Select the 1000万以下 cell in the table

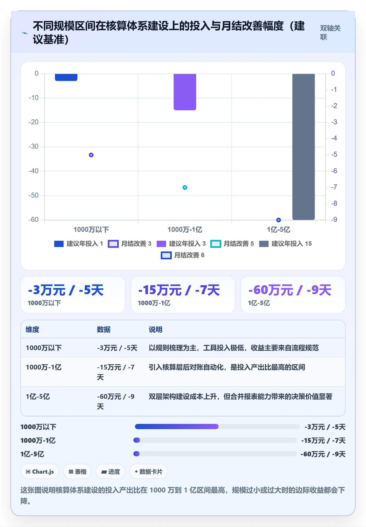tap(44, 348)
